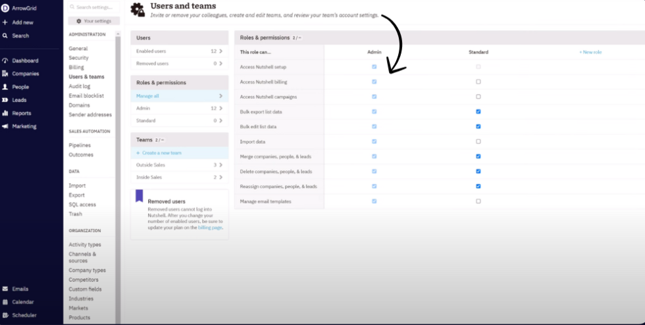The image size is (645, 325).
Task: Uncheck Standard Merge companies, people, & leads
Action: click(x=478, y=157)
